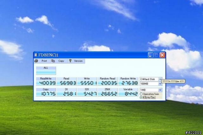The height and width of the screenshot is (135, 203).
Task: Run the 2K block test
Action: click(66, 92)
